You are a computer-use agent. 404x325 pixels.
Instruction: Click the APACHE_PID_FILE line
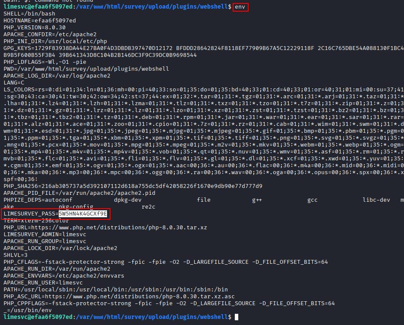point(79,193)
